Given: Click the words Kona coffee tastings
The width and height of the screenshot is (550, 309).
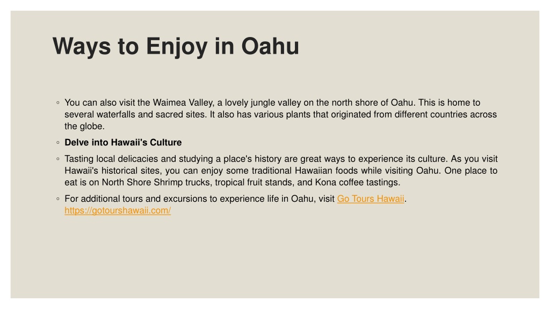Looking at the screenshot, I should click(x=357, y=182).
